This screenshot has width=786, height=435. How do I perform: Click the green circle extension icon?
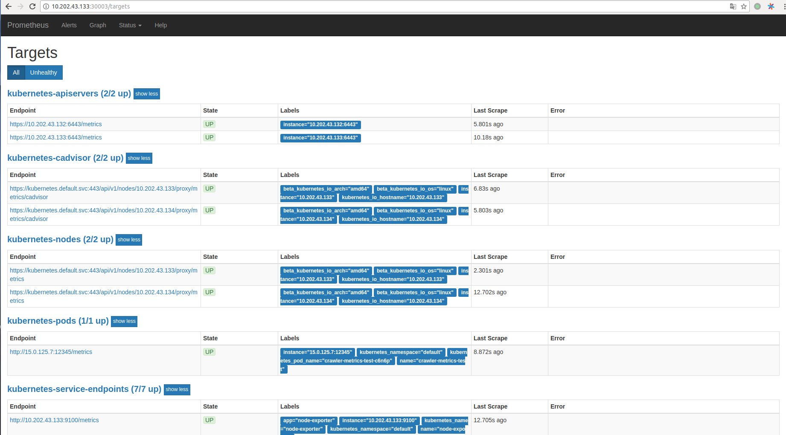click(x=757, y=6)
